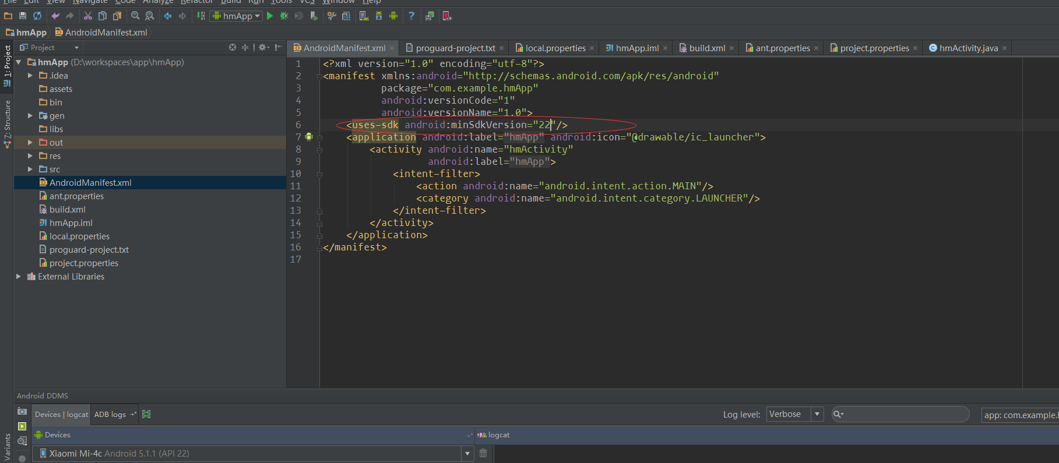
Task: Select project.properties in the project tree
Action: [x=84, y=263]
